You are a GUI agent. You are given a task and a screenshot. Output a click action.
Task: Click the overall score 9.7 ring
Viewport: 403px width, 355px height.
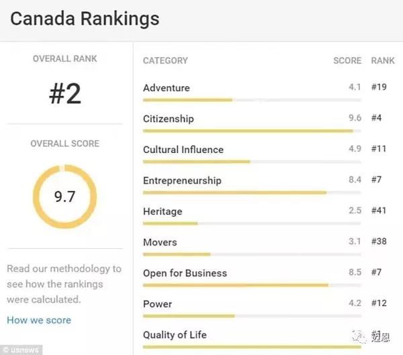pyautogui.click(x=64, y=197)
